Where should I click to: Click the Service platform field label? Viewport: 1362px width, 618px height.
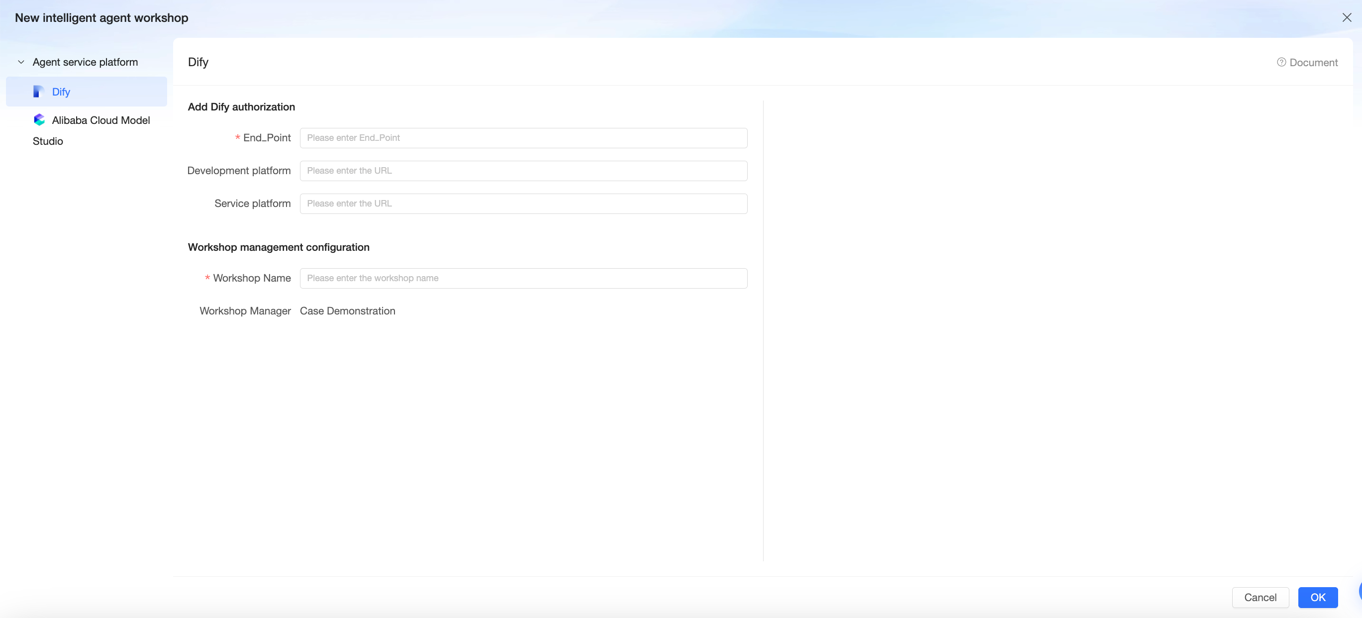pos(253,204)
